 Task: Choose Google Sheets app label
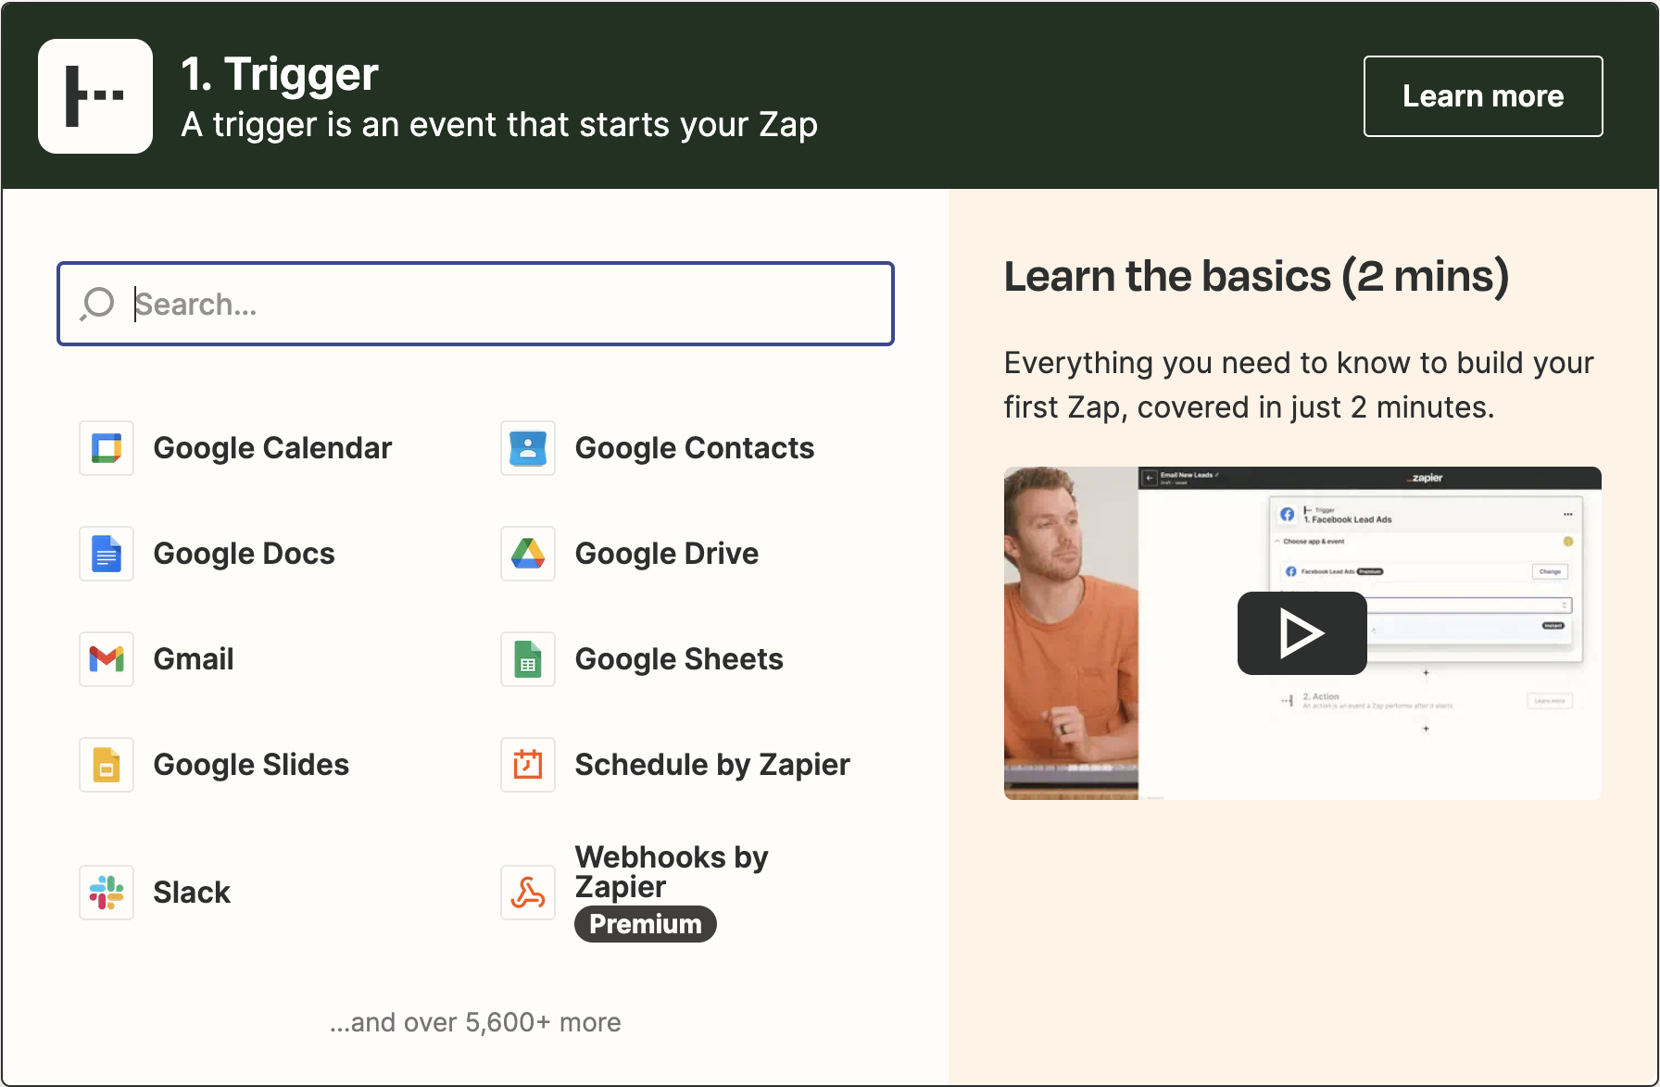coord(679,659)
